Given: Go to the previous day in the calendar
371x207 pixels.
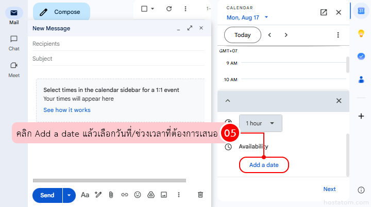Looking at the screenshot, I should pos(269,35).
